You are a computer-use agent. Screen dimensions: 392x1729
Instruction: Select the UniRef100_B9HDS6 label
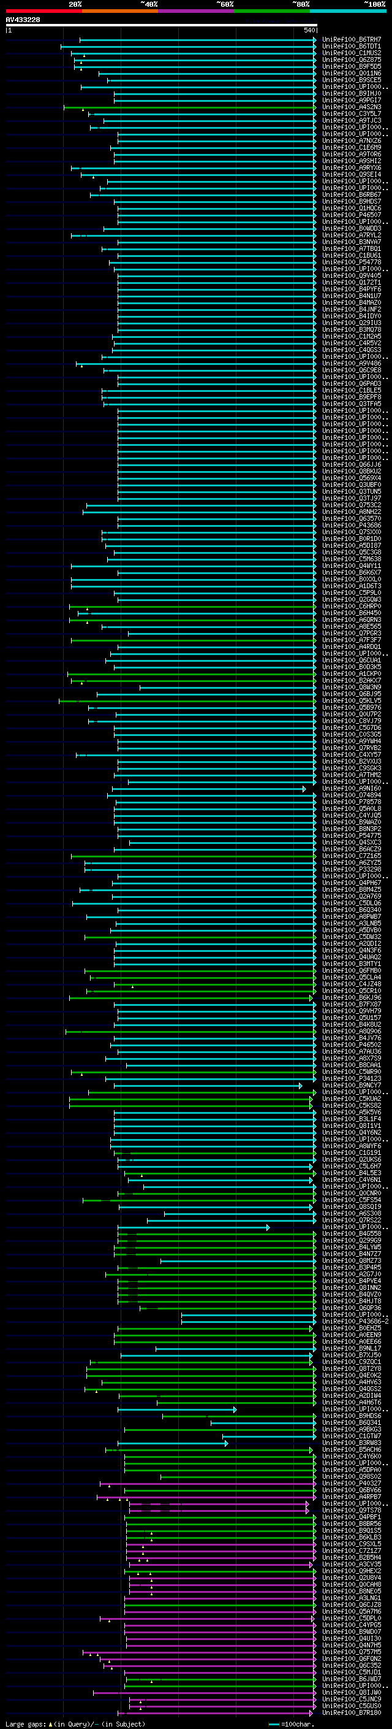click(351, 1416)
